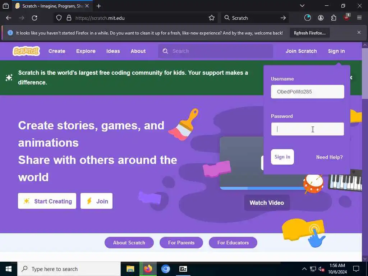Image resolution: width=368 pixels, height=276 pixels.
Task: Click the magnifier icon in the Scratch search bar
Action: 165,51
